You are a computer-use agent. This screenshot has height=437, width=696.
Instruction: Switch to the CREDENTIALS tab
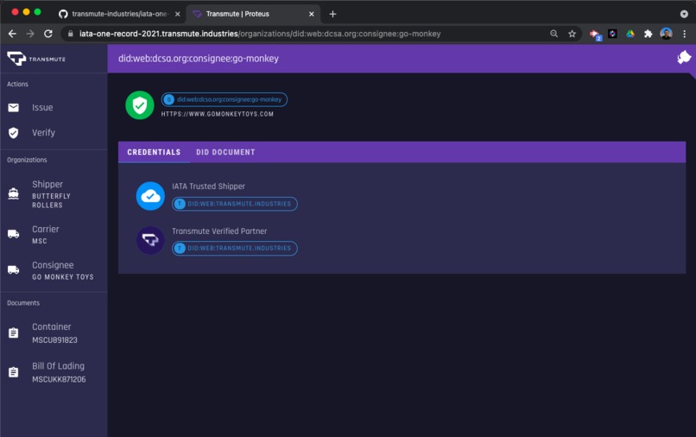point(154,152)
